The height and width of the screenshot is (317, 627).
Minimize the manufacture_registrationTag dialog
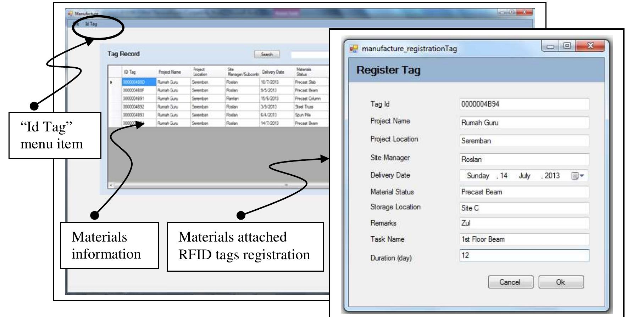click(550, 46)
